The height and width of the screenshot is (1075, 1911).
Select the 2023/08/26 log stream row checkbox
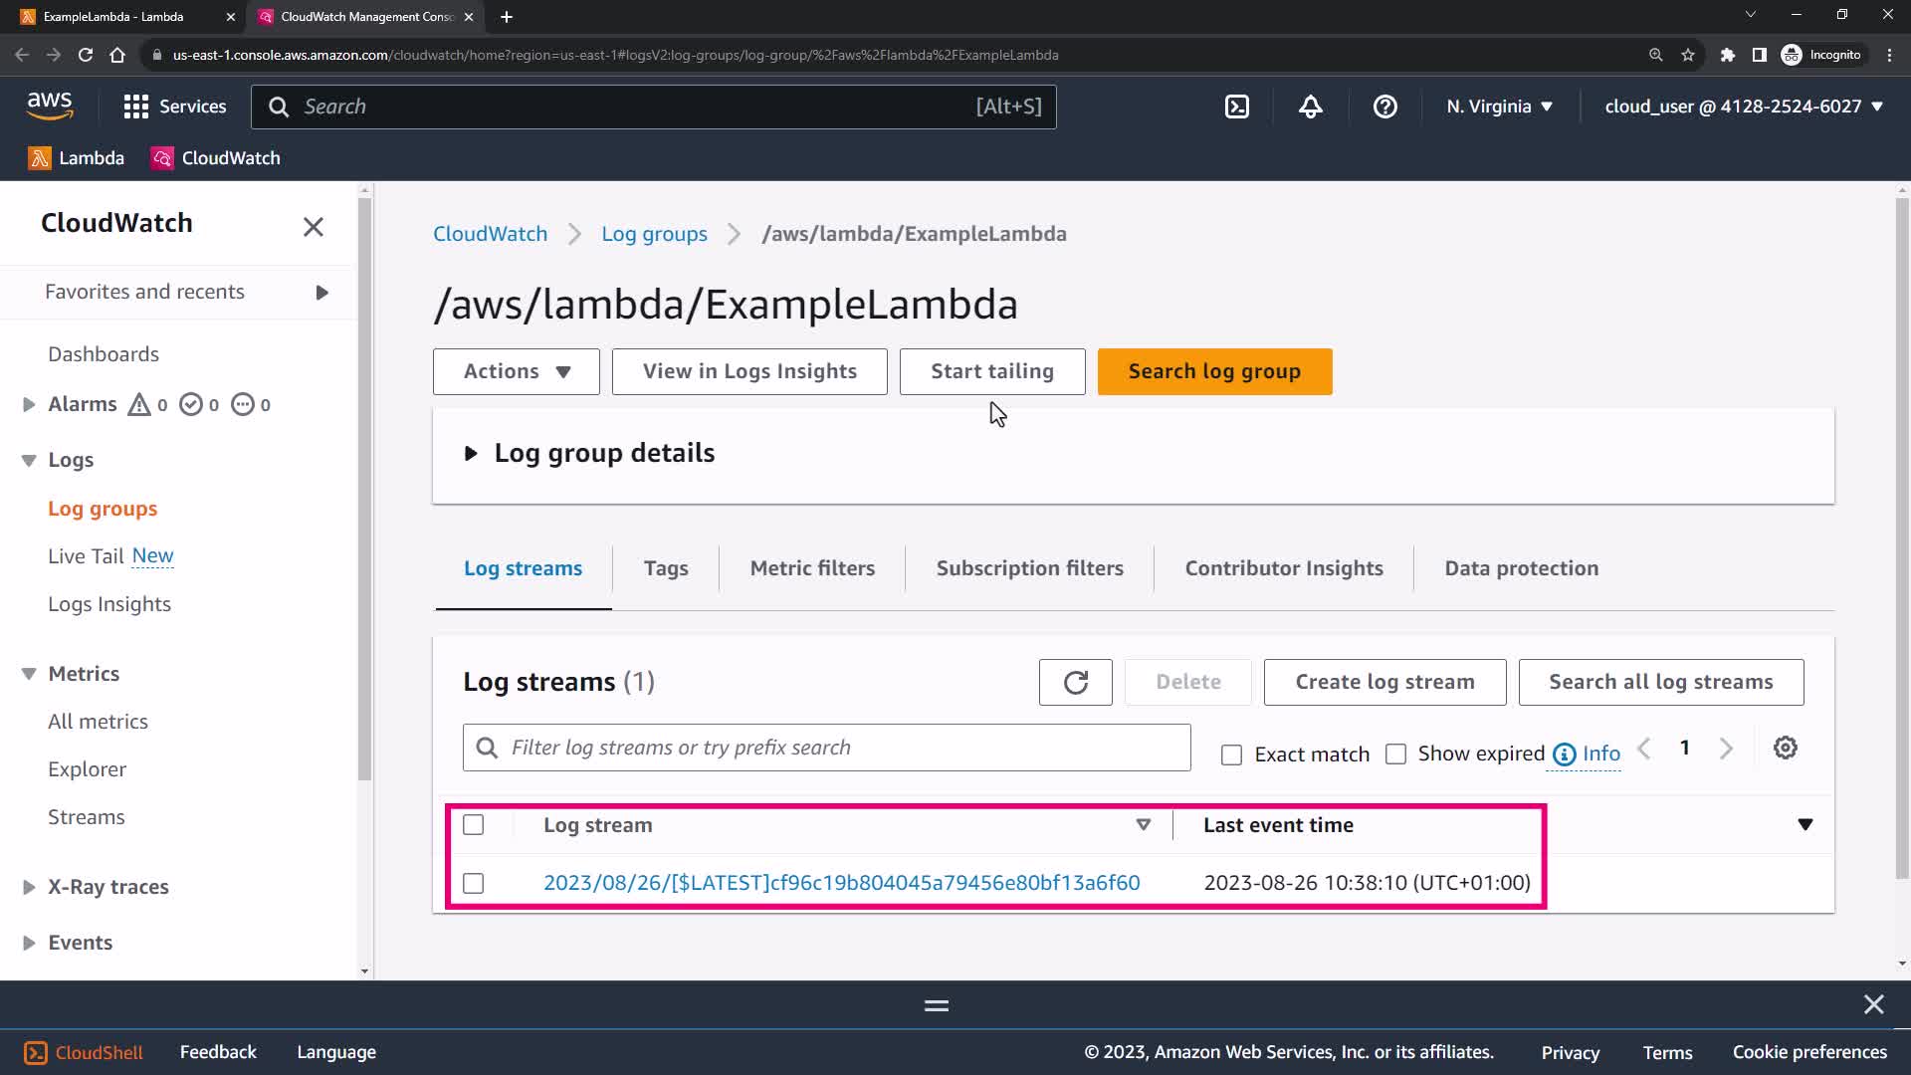coord(474,884)
